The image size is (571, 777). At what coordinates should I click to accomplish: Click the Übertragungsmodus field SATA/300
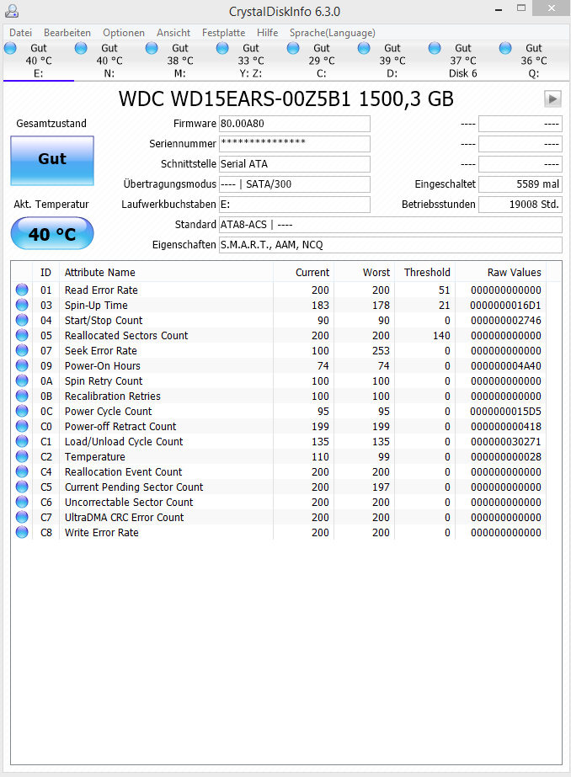(295, 184)
